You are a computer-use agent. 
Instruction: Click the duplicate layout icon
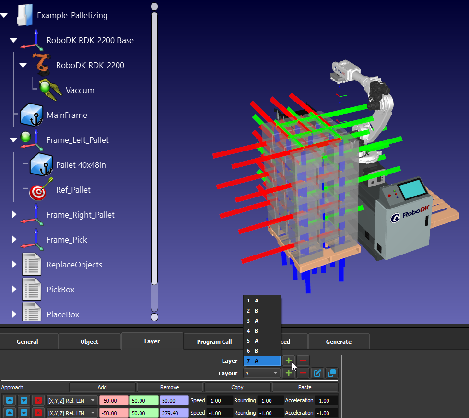(x=331, y=373)
